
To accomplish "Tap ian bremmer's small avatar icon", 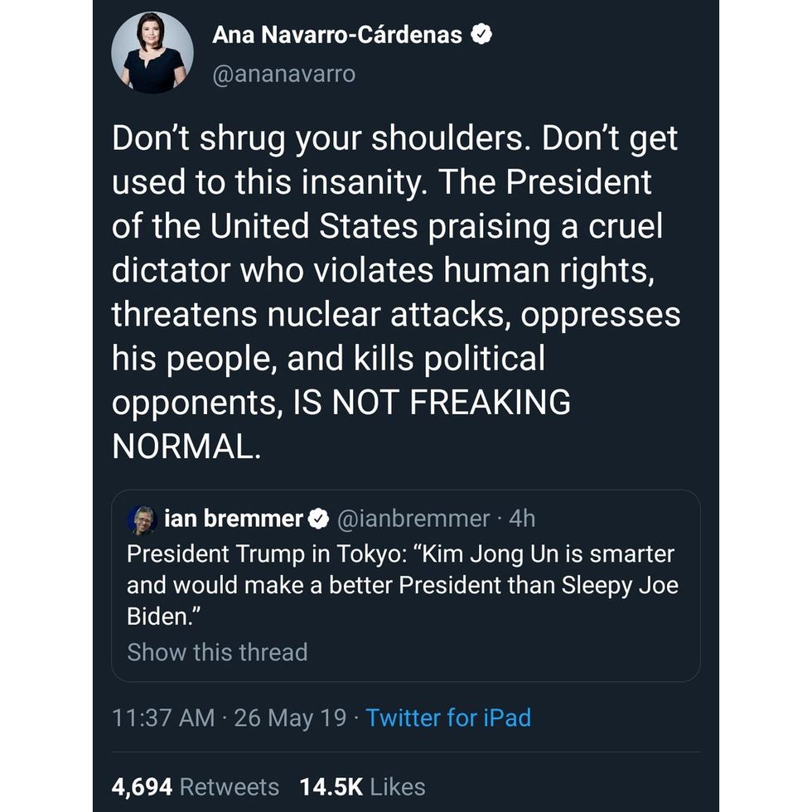I will [x=142, y=520].
